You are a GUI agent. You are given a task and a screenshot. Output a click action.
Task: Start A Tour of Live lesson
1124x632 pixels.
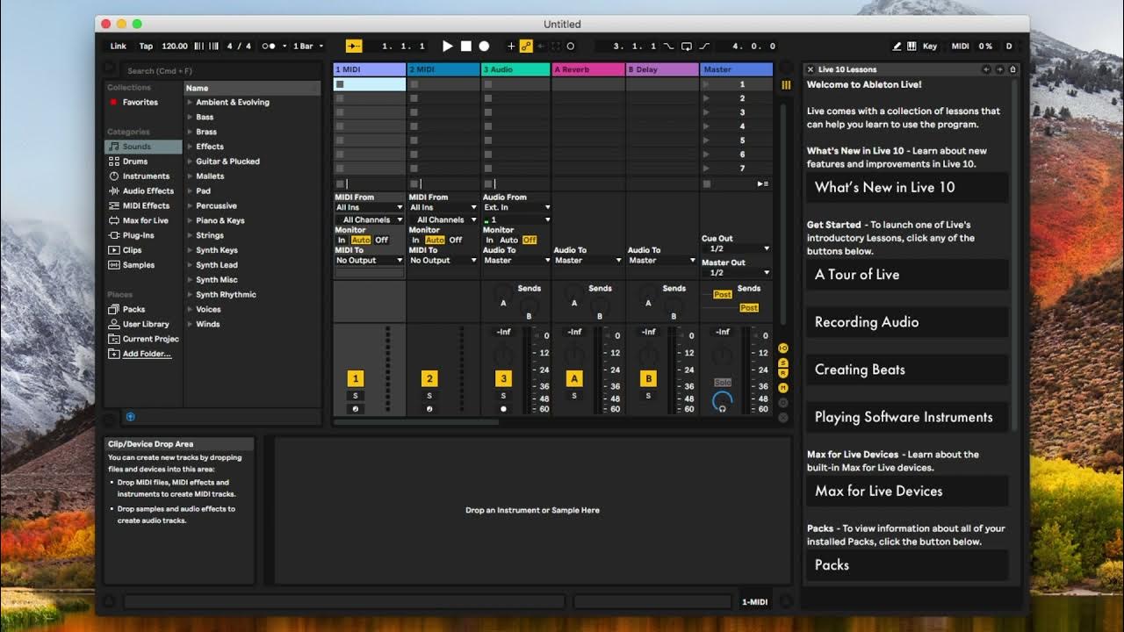907,275
